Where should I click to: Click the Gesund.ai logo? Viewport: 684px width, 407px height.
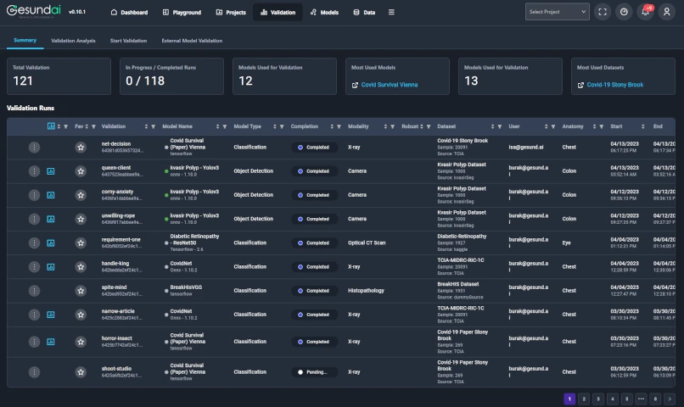[34, 11]
